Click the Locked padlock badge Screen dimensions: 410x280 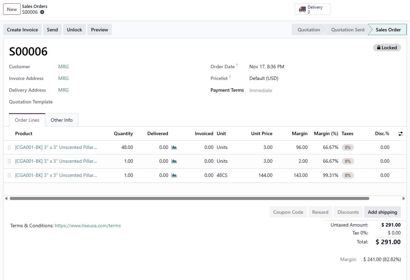pos(387,48)
